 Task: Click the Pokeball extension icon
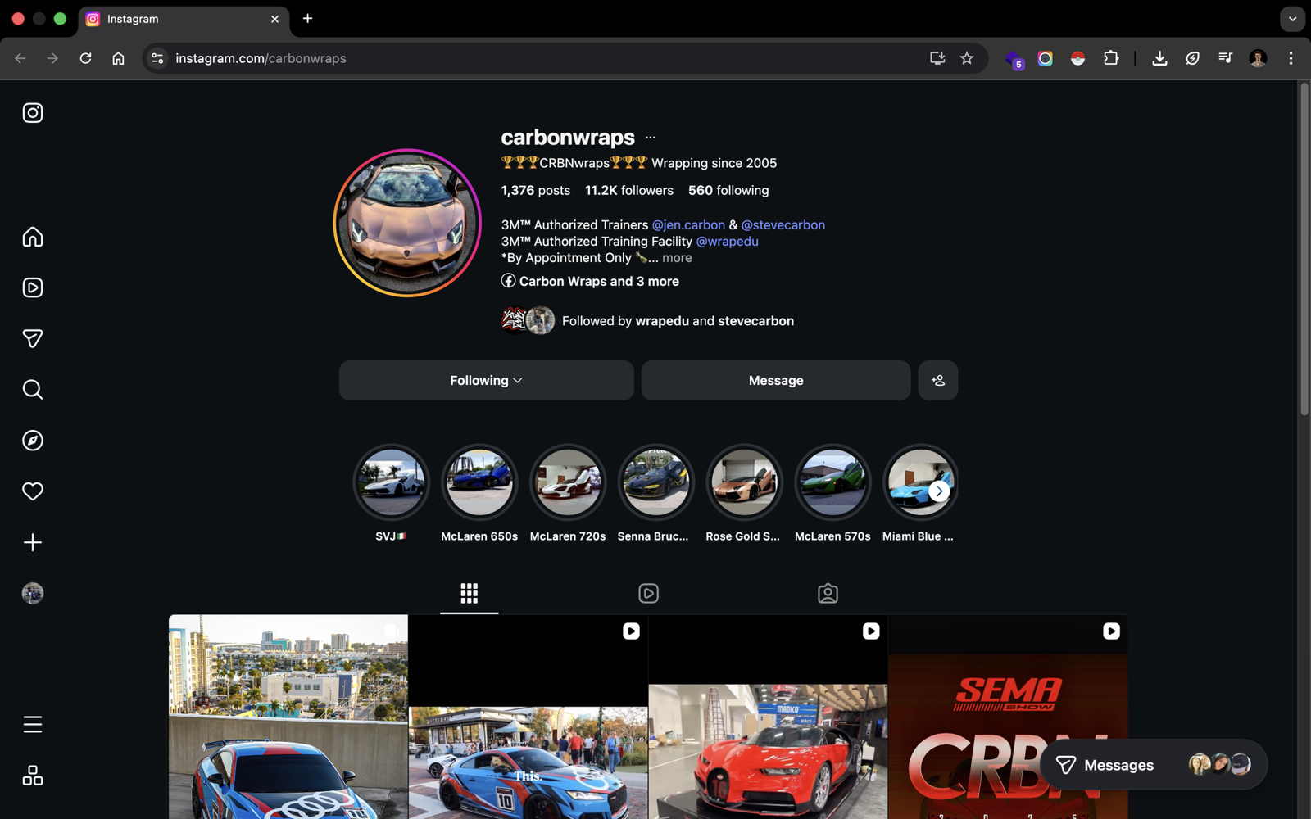point(1077,58)
